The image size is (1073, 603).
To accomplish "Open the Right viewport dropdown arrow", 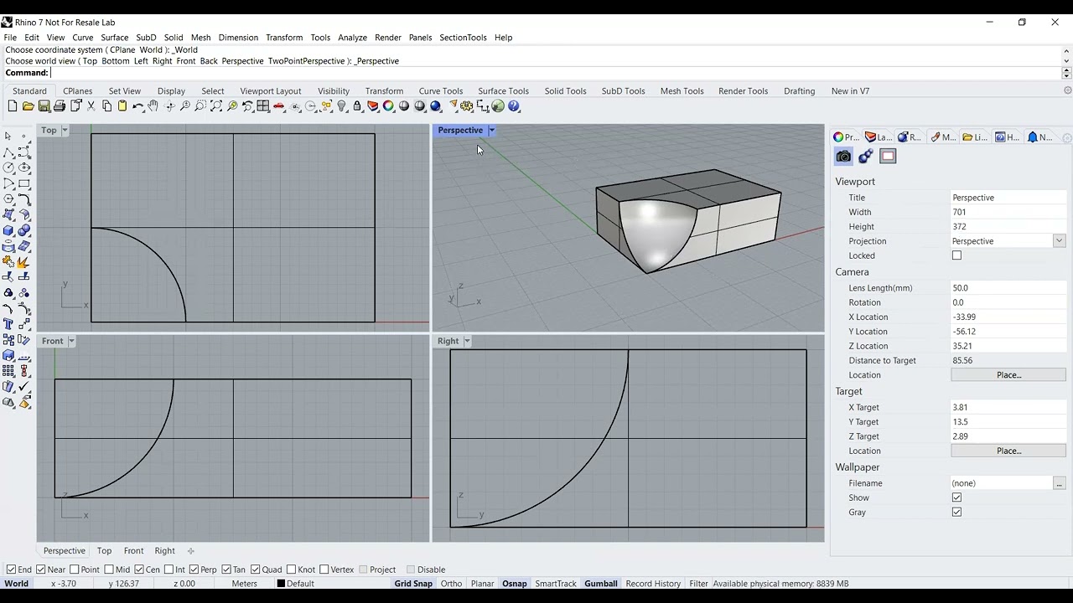I will click(x=467, y=341).
